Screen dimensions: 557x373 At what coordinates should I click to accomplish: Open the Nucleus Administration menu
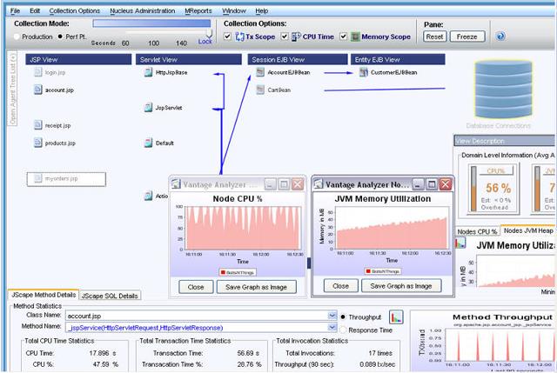coord(143,11)
